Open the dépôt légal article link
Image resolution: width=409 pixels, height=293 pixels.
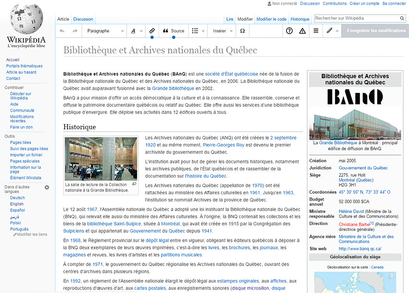[157, 240]
